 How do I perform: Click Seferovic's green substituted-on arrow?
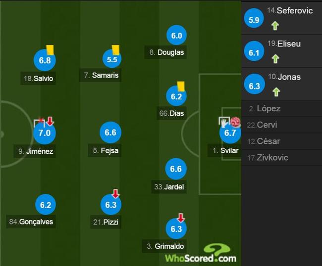click(x=275, y=26)
